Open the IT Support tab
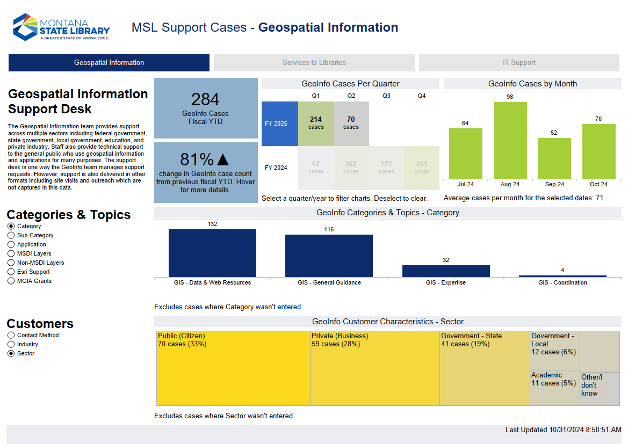628x444 pixels. (519, 63)
